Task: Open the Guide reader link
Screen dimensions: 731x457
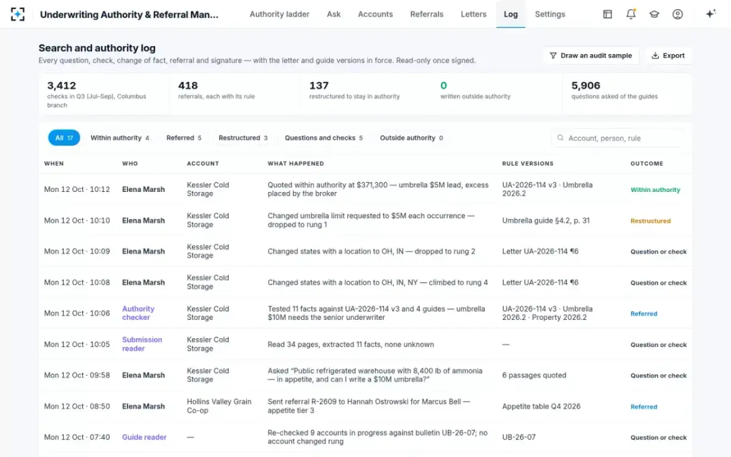Action: point(144,437)
